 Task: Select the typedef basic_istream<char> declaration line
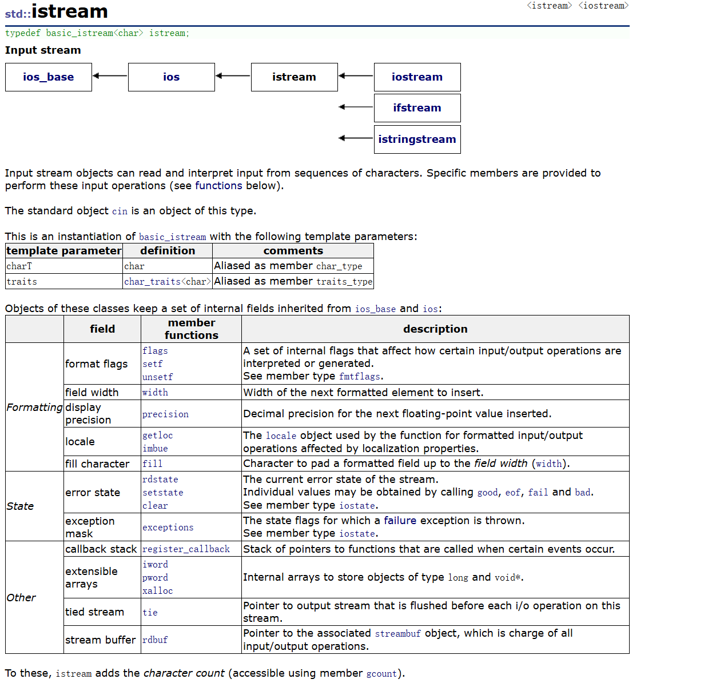coord(97,33)
